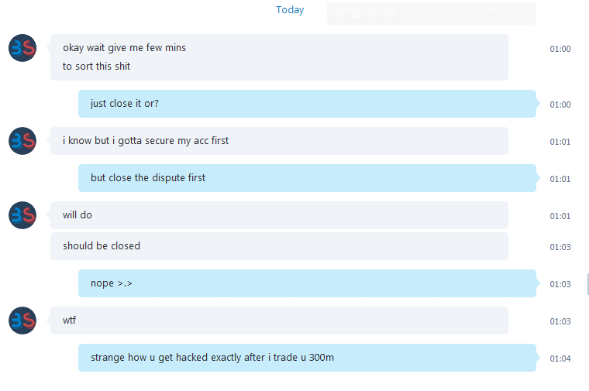589x391 pixels.
Task: Click the "to sort this shit" text line
Action: tap(96, 67)
